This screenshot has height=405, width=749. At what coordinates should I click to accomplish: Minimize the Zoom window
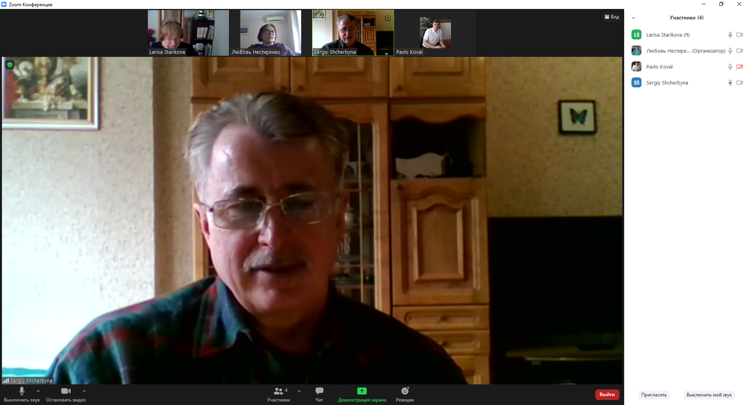703,4
